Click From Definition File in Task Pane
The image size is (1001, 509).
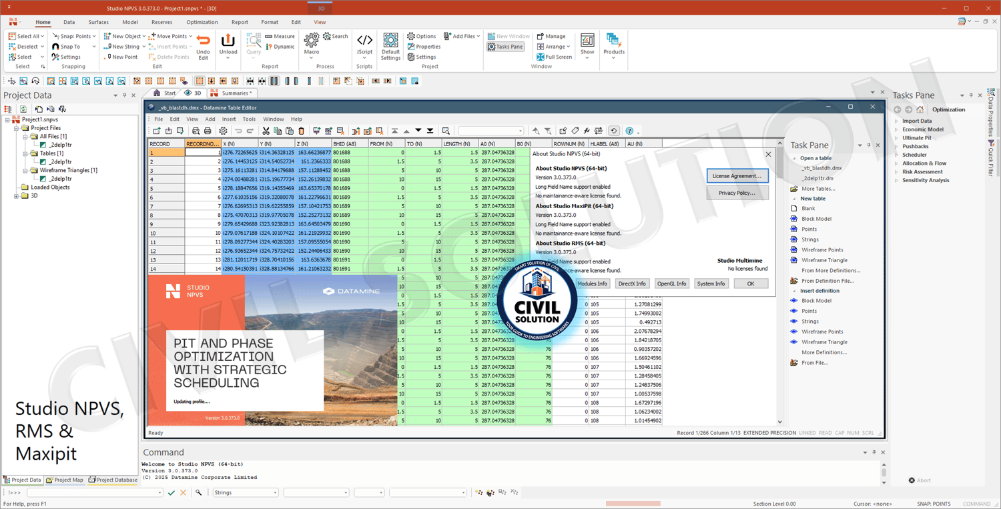(x=827, y=281)
